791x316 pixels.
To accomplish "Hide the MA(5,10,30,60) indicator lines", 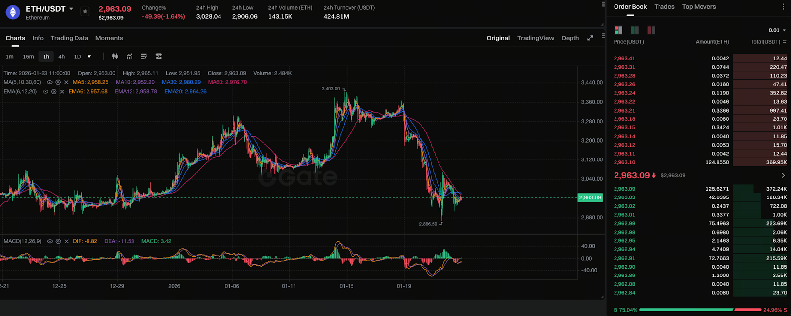I will (x=50, y=82).
